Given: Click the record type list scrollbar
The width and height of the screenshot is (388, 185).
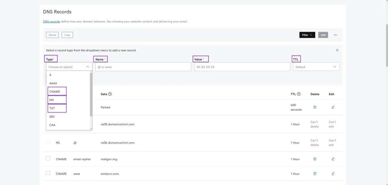Looking at the screenshot, I should pyautogui.click(x=91, y=94).
